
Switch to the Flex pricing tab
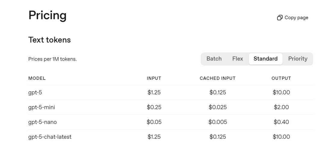(x=237, y=59)
